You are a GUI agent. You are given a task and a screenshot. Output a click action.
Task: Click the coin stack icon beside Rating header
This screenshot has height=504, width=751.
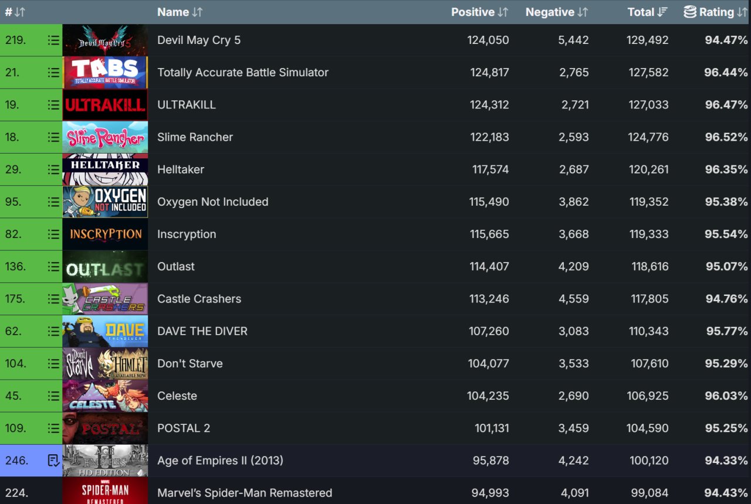pyautogui.click(x=690, y=12)
